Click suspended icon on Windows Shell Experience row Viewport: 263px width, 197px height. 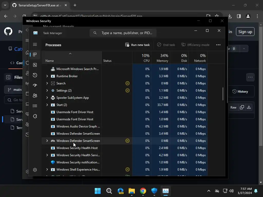[x=127, y=170]
